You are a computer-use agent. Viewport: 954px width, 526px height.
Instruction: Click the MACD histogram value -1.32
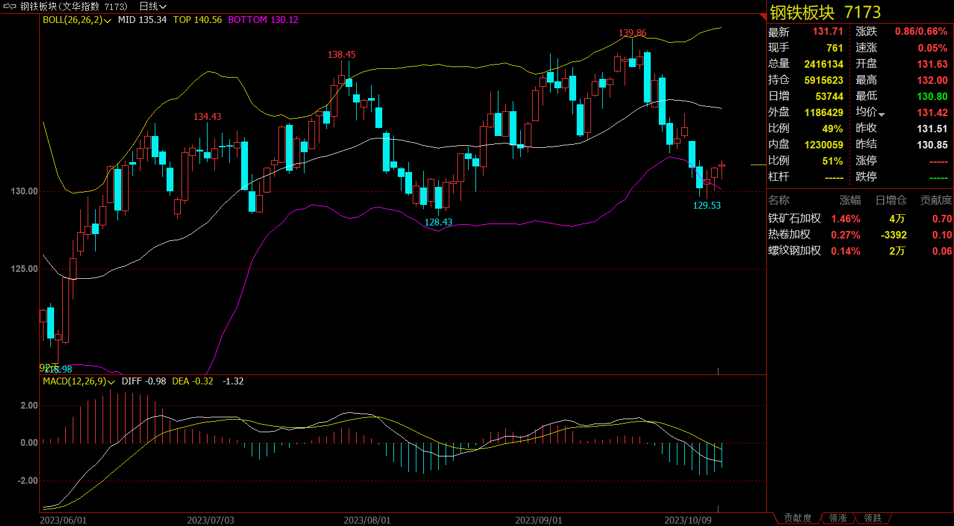[x=233, y=381]
